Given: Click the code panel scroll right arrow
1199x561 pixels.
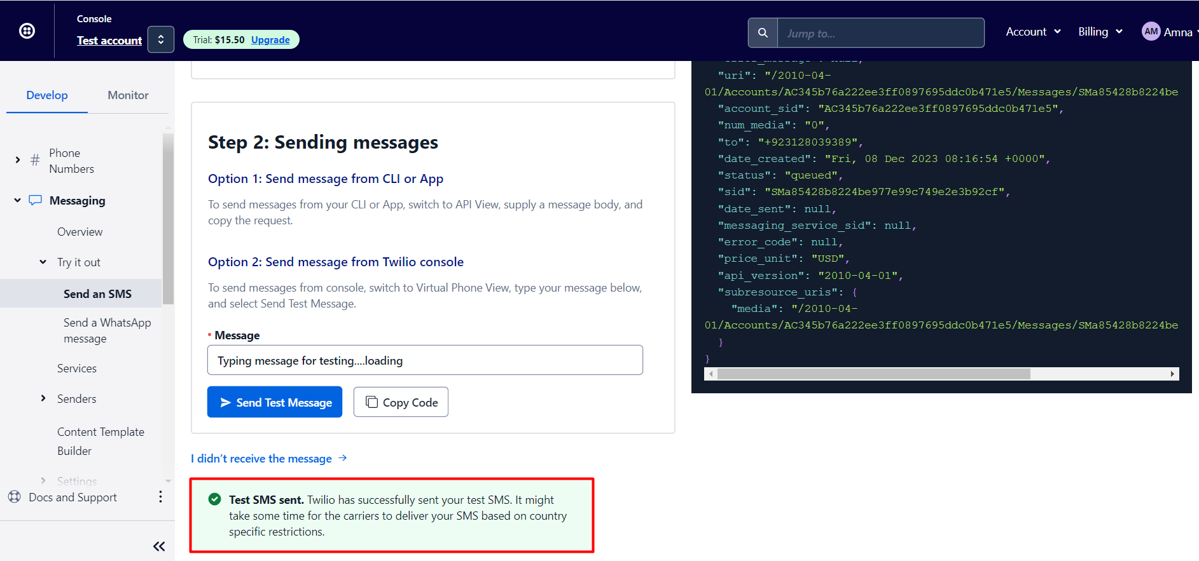Looking at the screenshot, I should click(1172, 374).
